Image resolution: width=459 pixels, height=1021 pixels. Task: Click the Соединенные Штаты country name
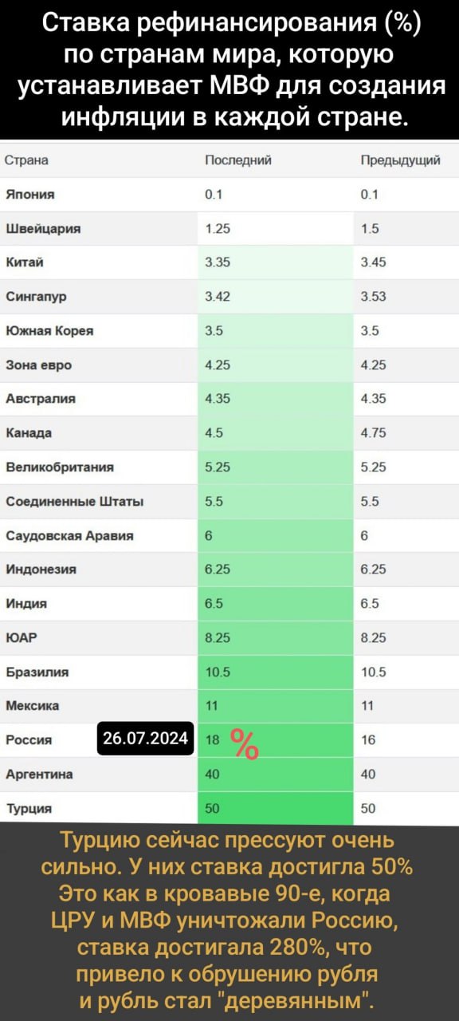(75, 502)
